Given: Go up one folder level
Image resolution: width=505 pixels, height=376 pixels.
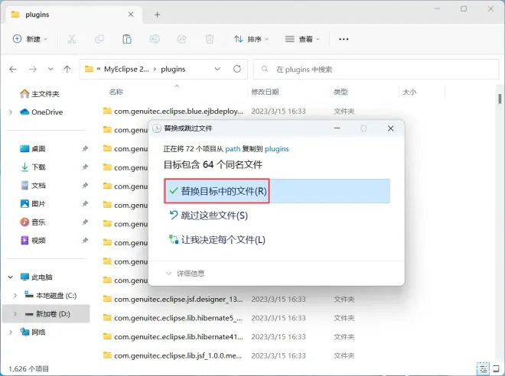Looking at the screenshot, I should [67, 69].
